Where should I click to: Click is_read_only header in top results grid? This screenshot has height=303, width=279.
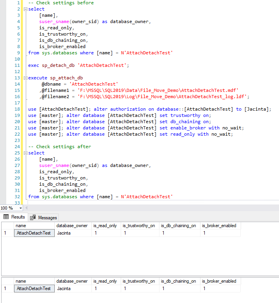tap(106, 226)
